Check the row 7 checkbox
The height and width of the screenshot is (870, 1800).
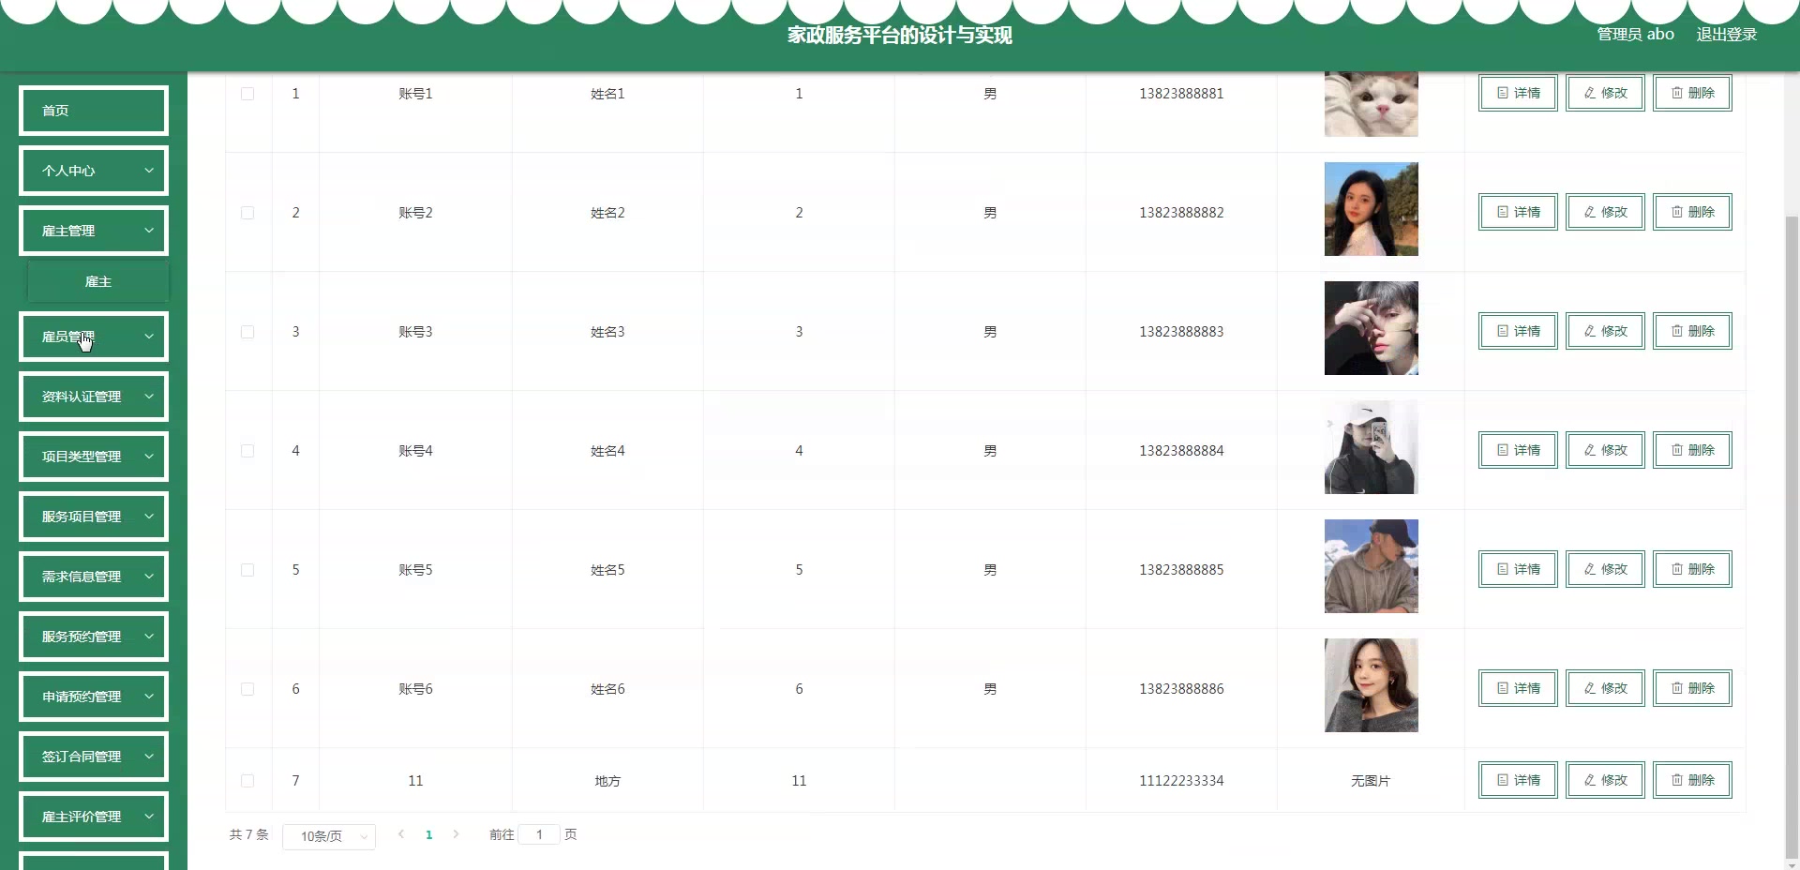click(247, 781)
